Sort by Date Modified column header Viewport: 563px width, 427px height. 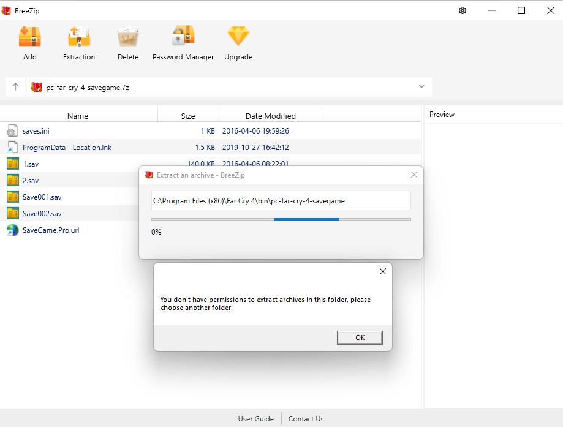click(x=271, y=116)
